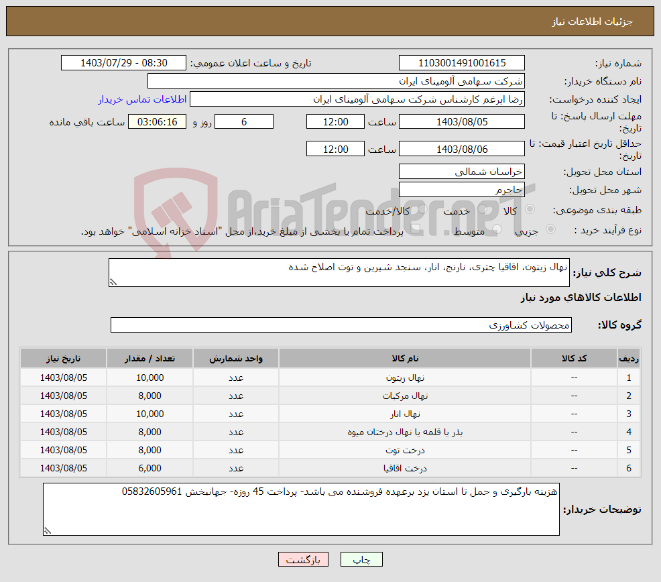Click the کد کالا column header
The image size is (661, 582).
pyautogui.click(x=574, y=359)
